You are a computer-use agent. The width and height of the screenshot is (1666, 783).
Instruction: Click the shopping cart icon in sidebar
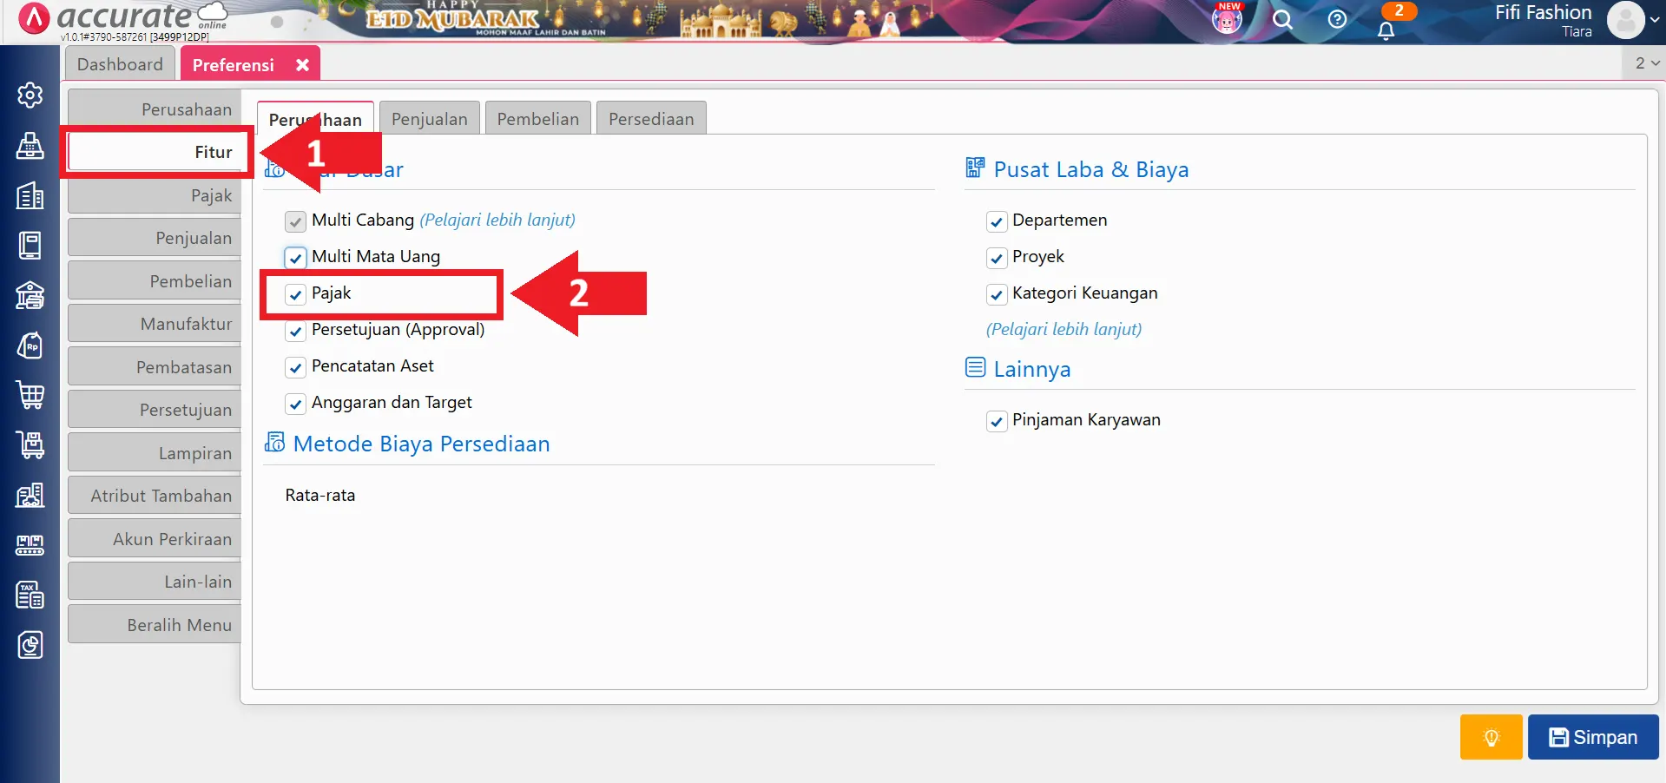point(30,395)
